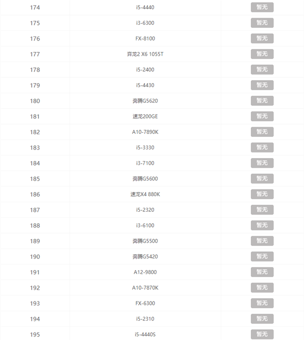Select the 暂无 button beside 弈龙2 X6 1055T

tap(262, 54)
